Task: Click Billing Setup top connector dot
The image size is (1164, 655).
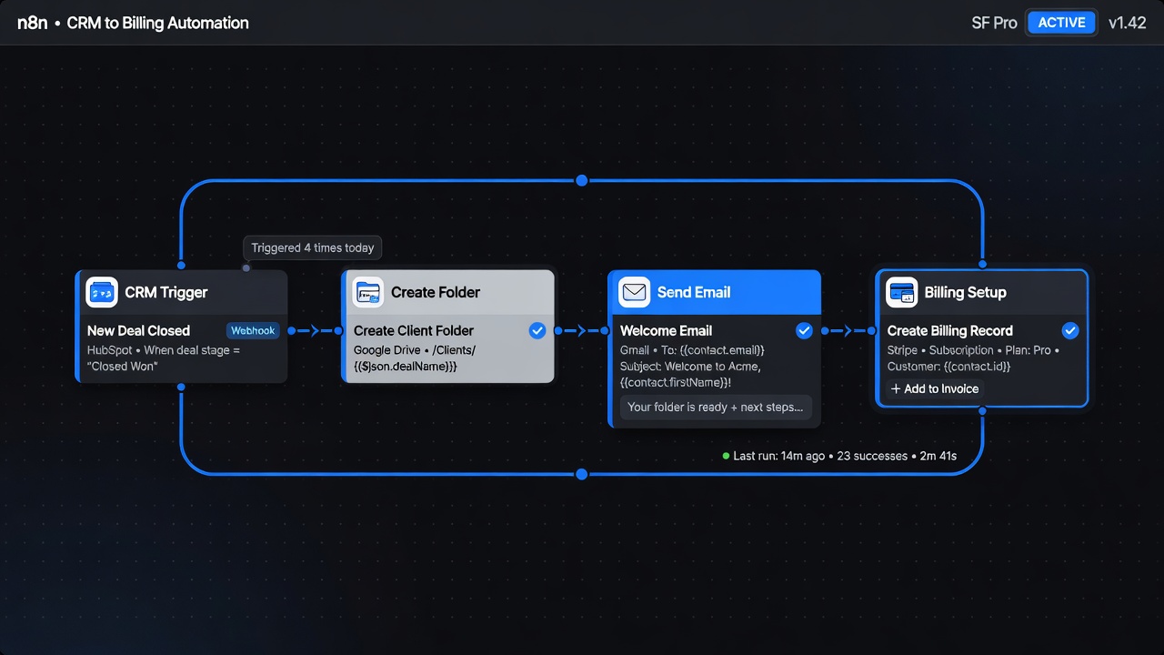Action: 982,265
